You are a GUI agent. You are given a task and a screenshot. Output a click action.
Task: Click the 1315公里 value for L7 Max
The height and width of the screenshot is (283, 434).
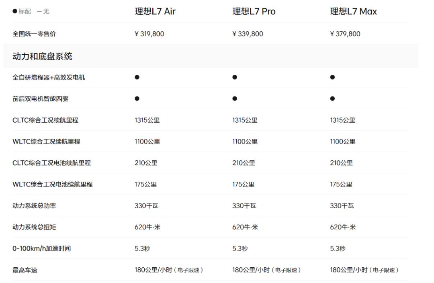click(x=343, y=120)
